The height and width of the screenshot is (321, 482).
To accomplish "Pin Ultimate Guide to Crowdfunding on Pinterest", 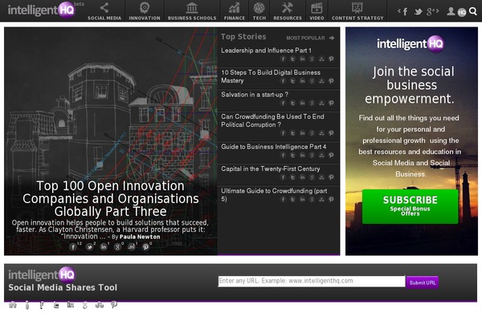I will (331, 200).
